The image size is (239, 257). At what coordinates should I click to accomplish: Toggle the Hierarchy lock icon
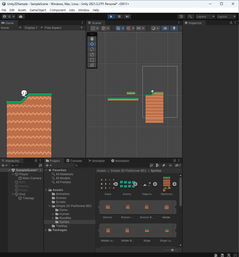pyautogui.click(x=36, y=160)
